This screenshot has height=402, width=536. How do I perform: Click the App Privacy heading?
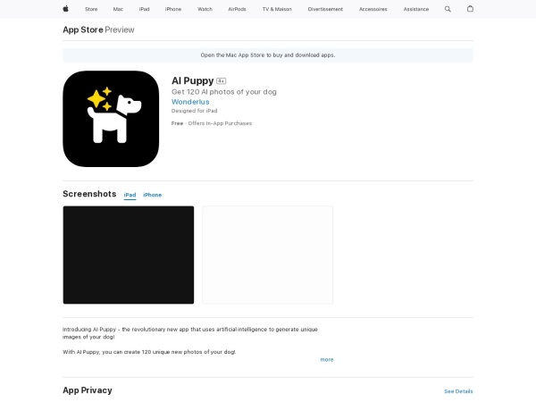[88, 390]
